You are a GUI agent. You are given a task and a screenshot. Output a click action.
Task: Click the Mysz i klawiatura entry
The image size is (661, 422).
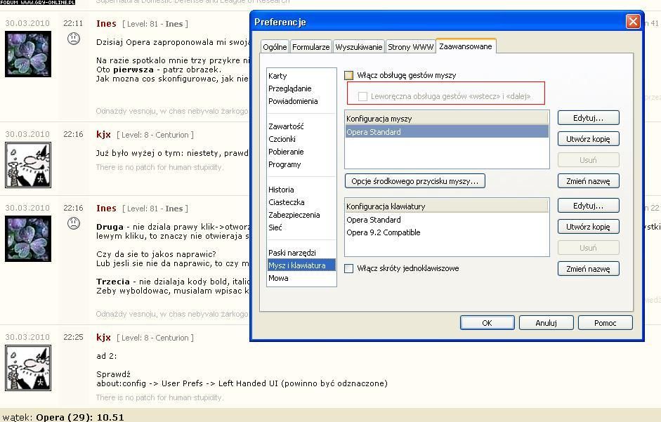click(x=301, y=265)
